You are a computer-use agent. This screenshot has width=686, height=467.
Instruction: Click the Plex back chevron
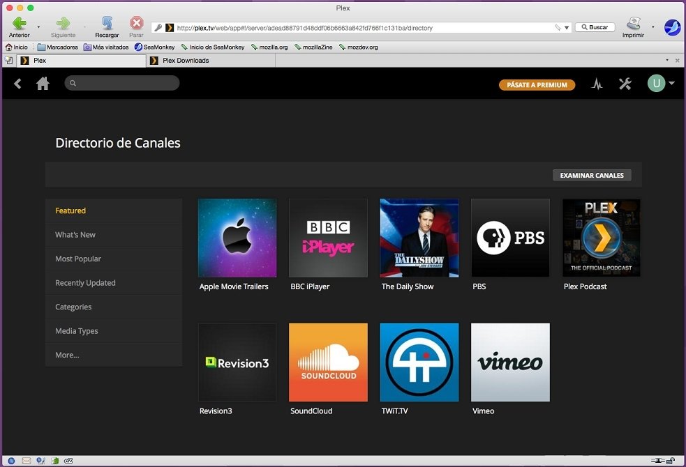tap(17, 84)
